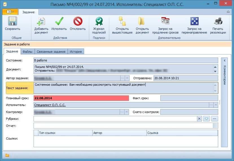Click the app icon in title bar

point(5,4)
